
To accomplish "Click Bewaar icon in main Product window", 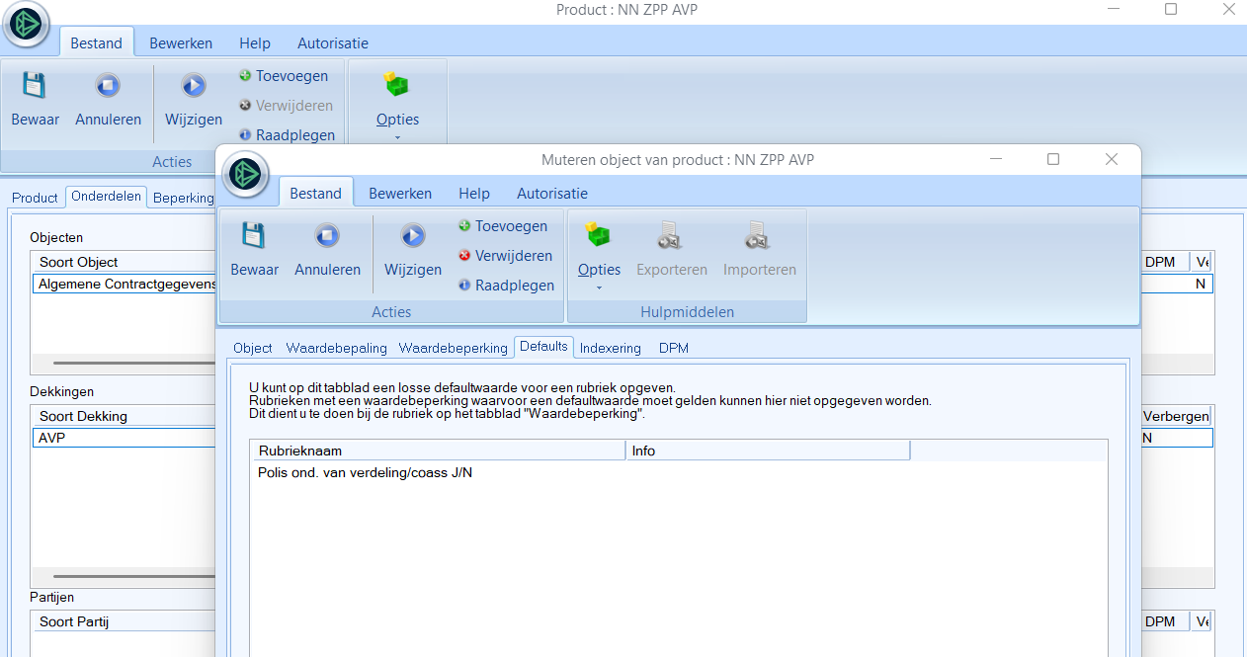I will (x=35, y=87).
